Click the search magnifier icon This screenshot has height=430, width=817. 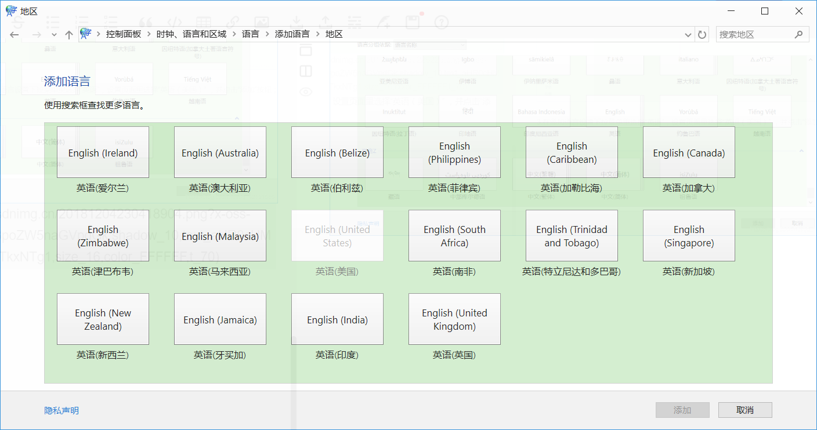pyautogui.click(x=799, y=34)
